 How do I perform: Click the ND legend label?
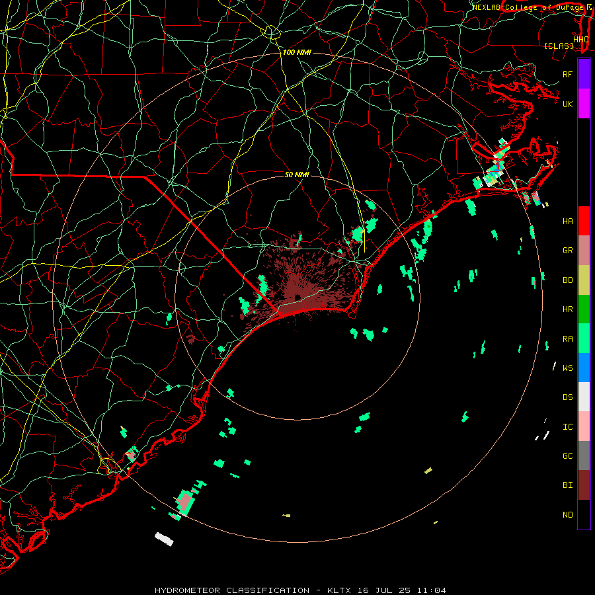567,515
